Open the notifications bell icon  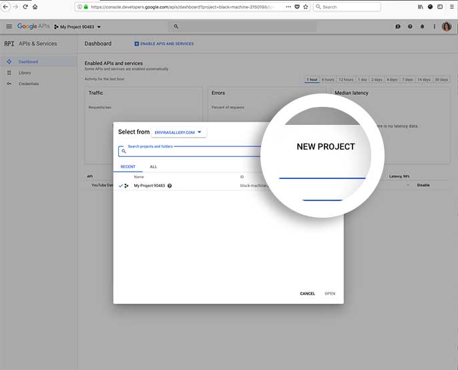point(421,27)
